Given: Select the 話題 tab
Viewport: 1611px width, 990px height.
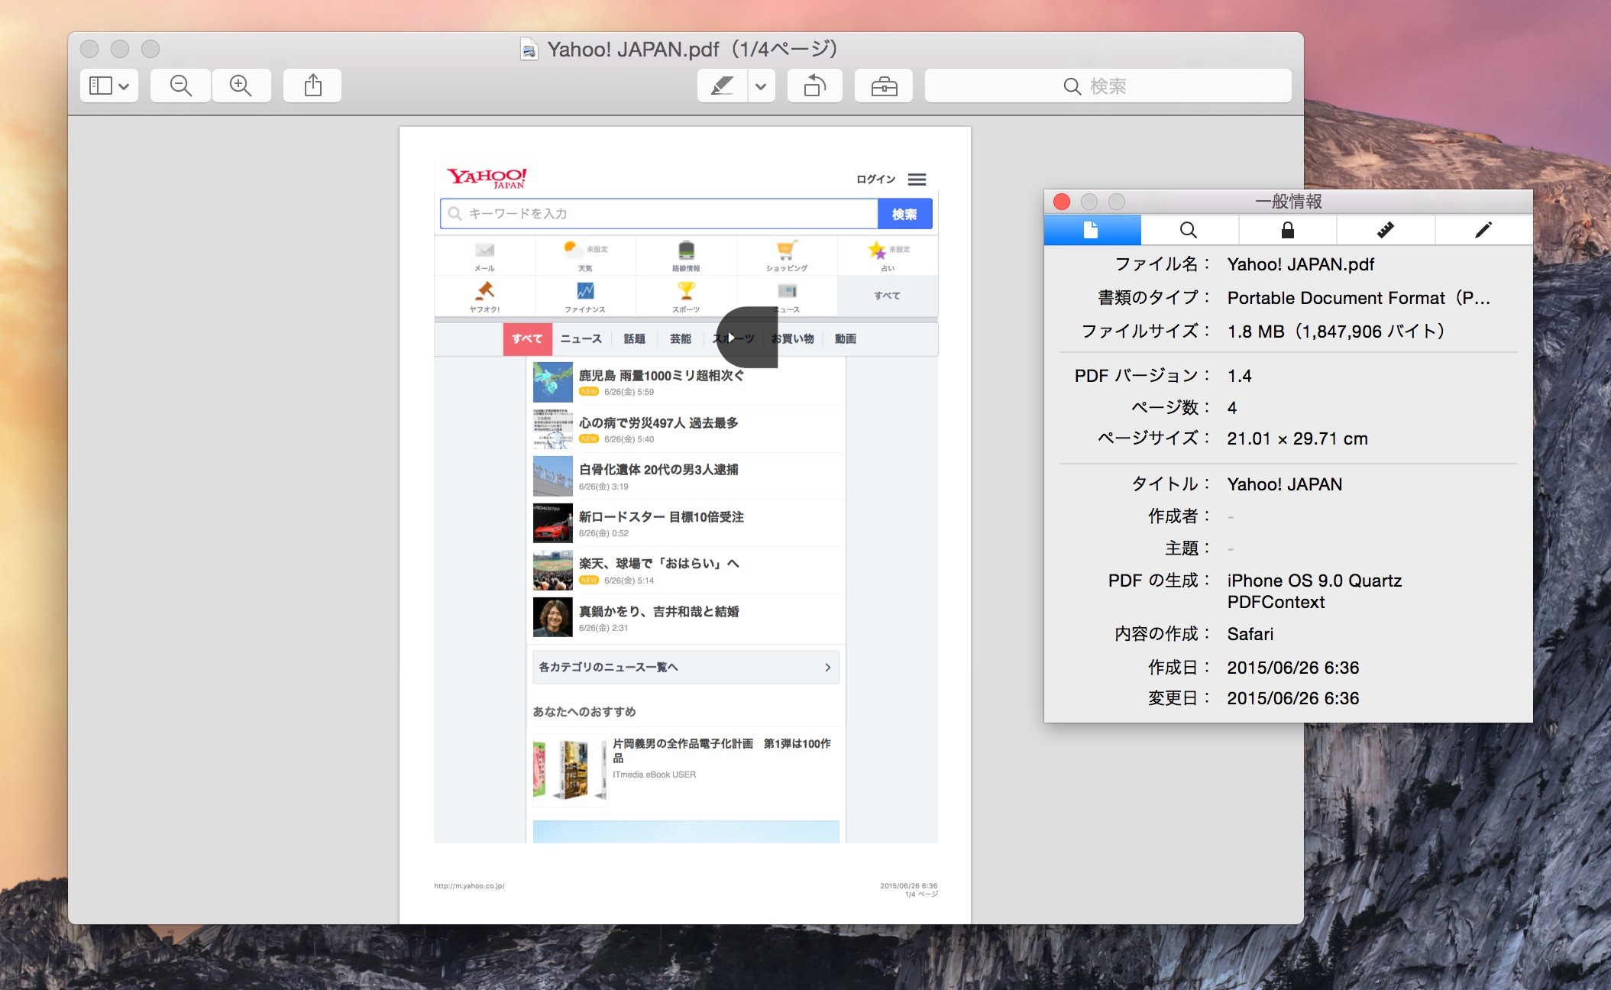Looking at the screenshot, I should (634, 339).
